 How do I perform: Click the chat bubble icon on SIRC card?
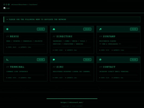tap(54, 60)
